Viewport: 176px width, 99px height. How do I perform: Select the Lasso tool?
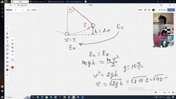point(12,55)
